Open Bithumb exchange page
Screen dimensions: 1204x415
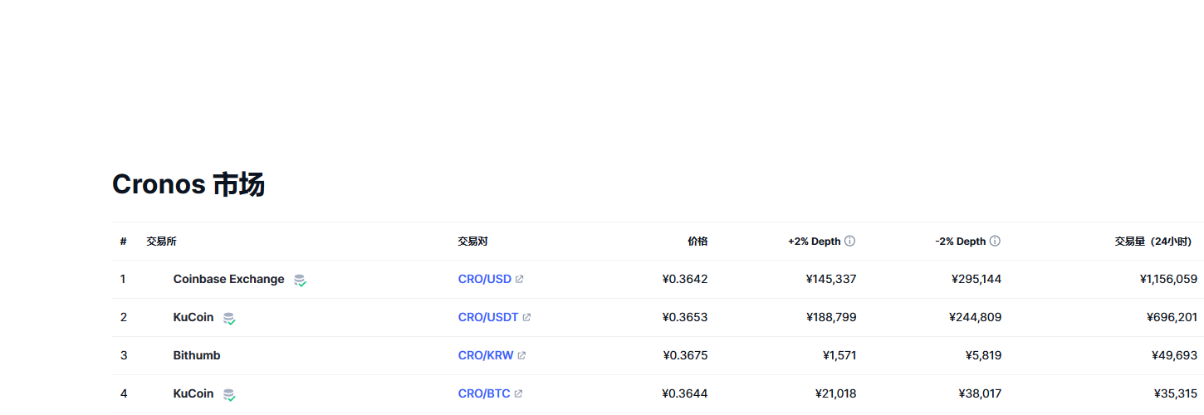click(197, 356)
